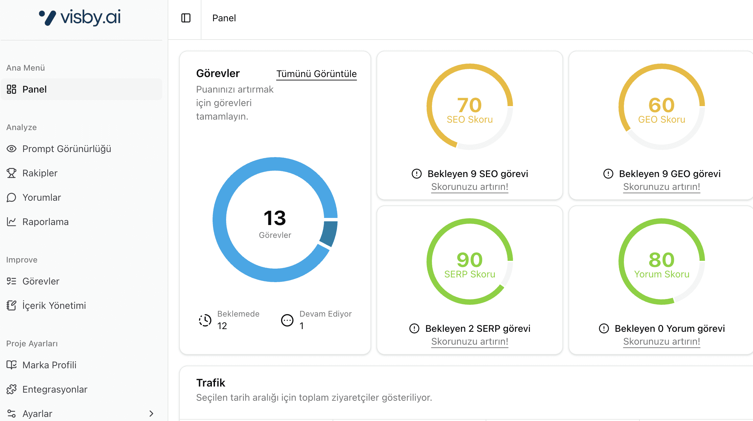
Task: Click the Beklemede clock icon
Action: 205,320
